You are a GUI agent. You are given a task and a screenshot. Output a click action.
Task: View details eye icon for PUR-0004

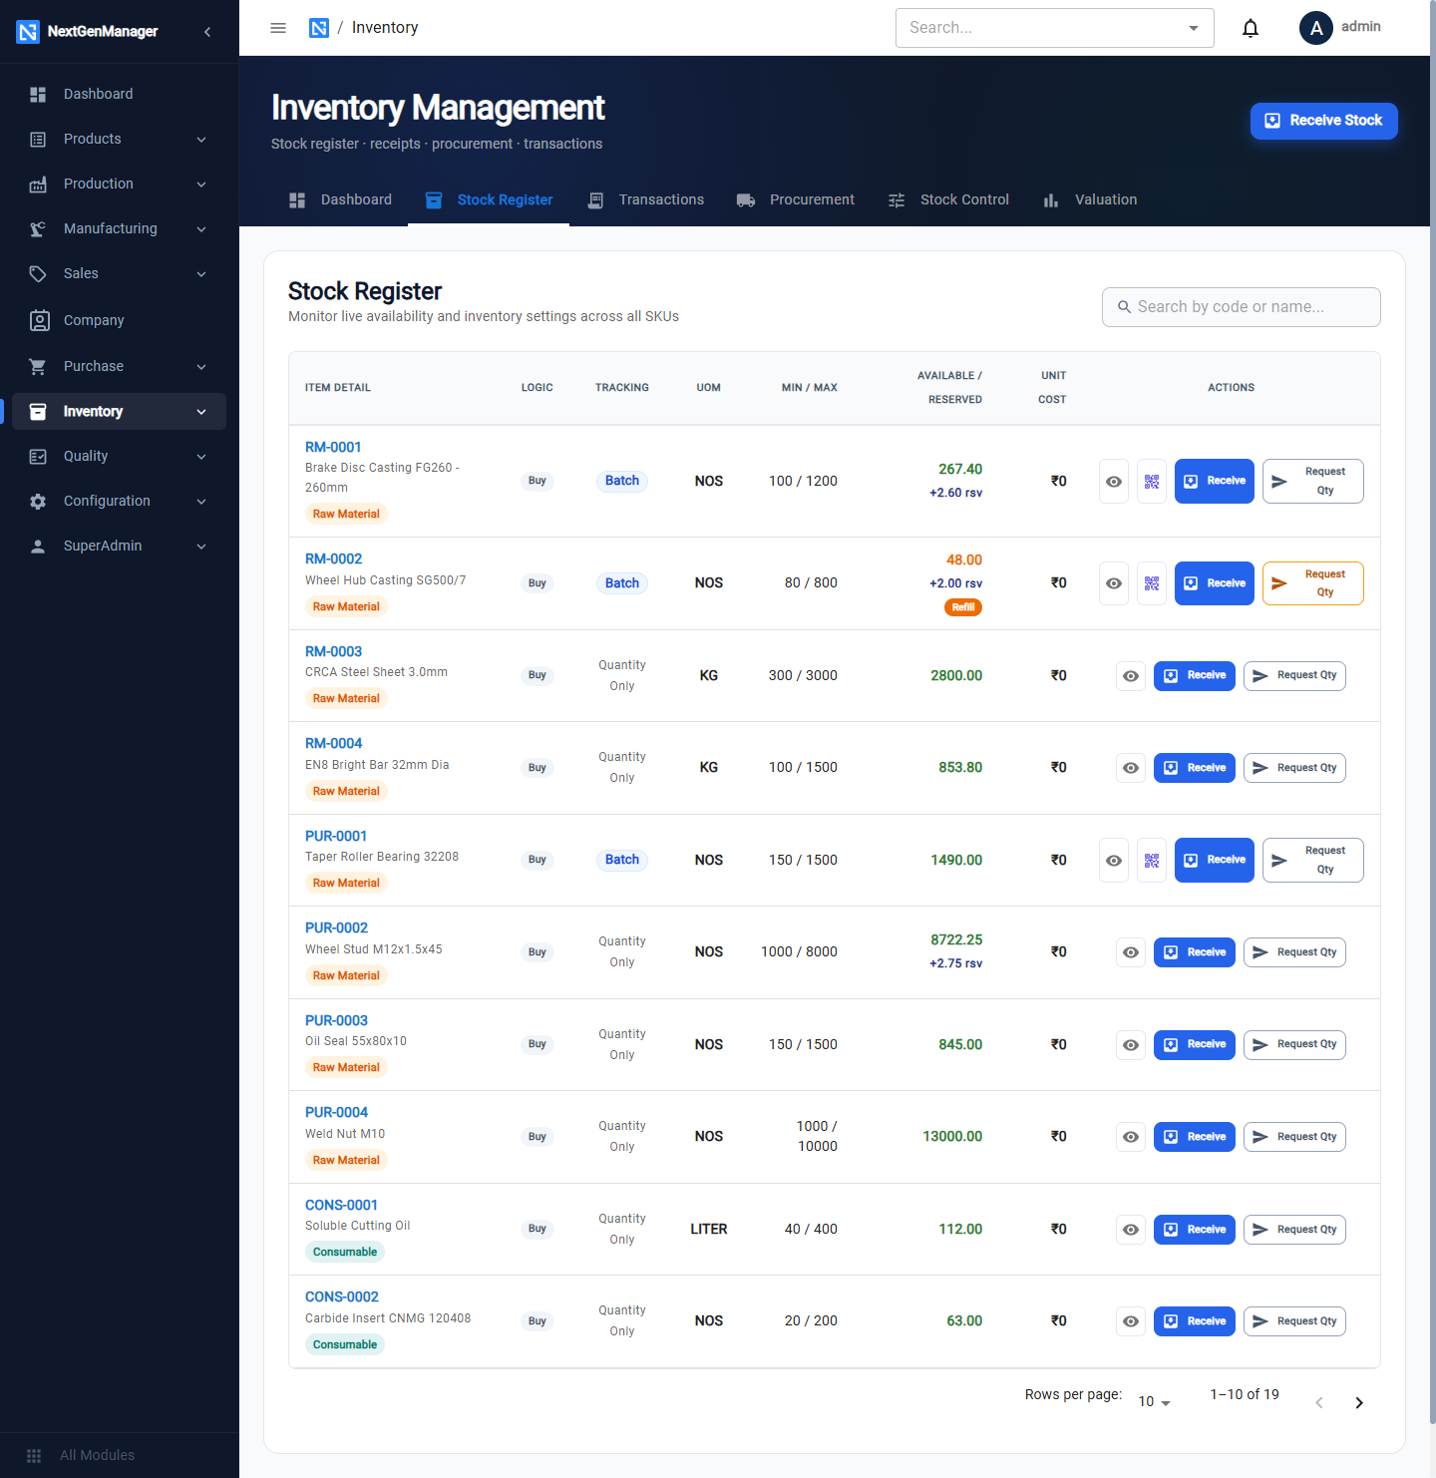[1131, 1137]
